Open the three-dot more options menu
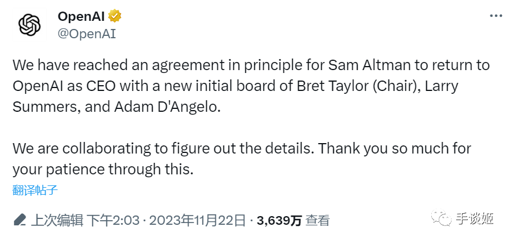The width and height of the screenshot is (510, 241). [496, 16]
